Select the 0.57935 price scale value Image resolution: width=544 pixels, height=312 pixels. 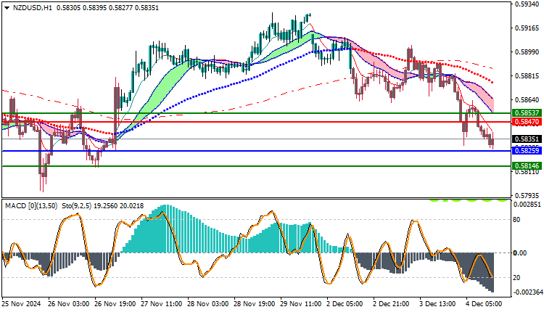click(x=527, y=196)
